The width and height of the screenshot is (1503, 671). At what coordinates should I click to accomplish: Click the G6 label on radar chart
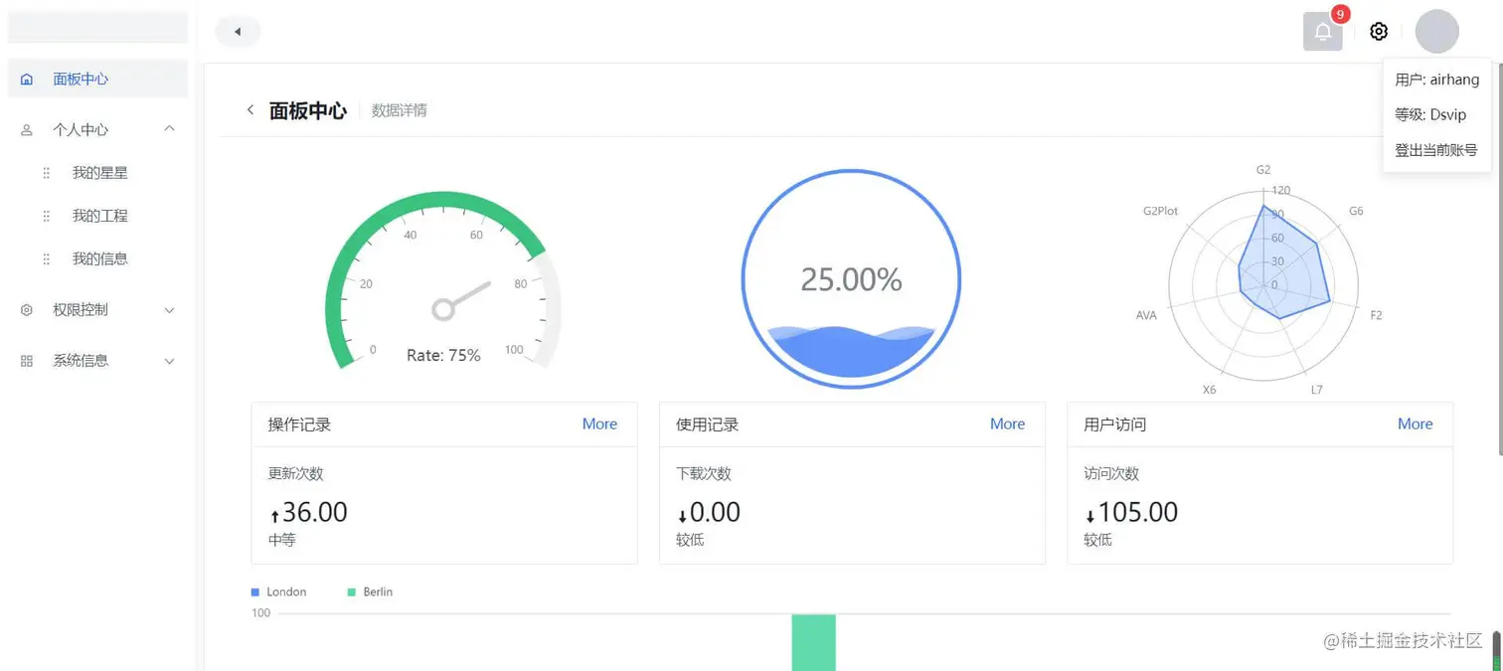point(1356,211)
